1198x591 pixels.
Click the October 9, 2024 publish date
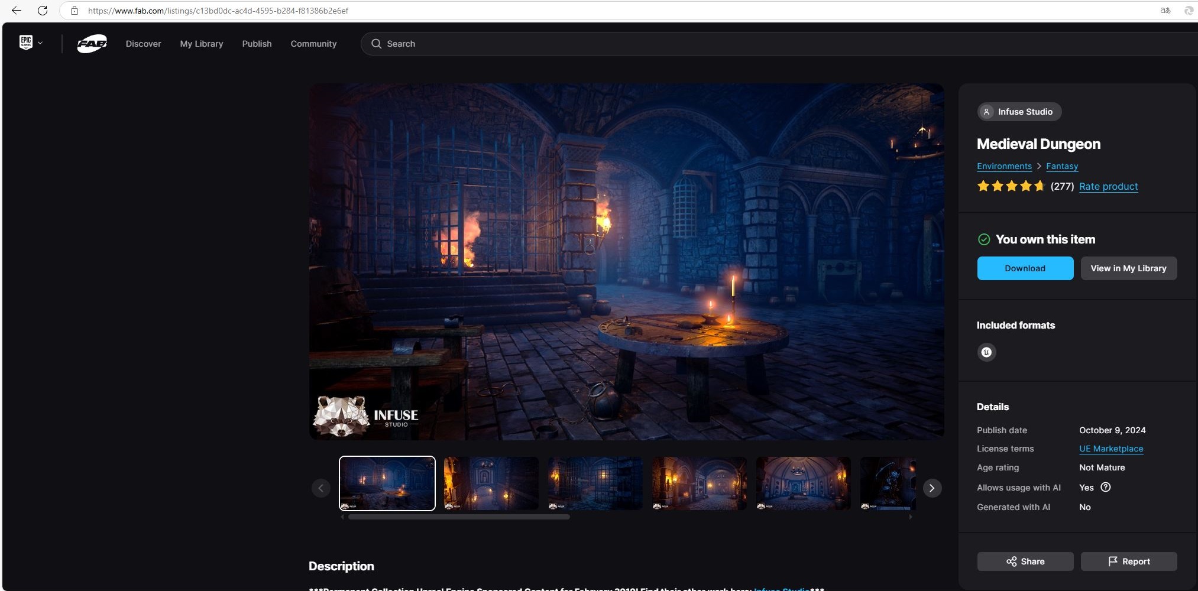pyautogui.click(x=1112, y=430)
